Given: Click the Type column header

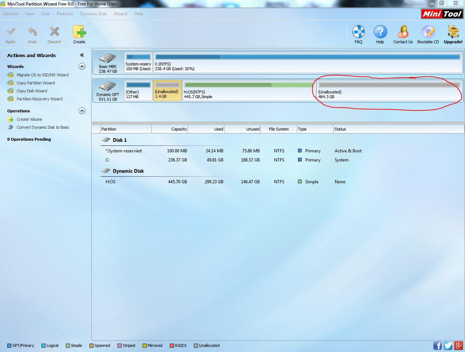Looking at the screenshot, I should pyautogui.click(x=315, y=129).
